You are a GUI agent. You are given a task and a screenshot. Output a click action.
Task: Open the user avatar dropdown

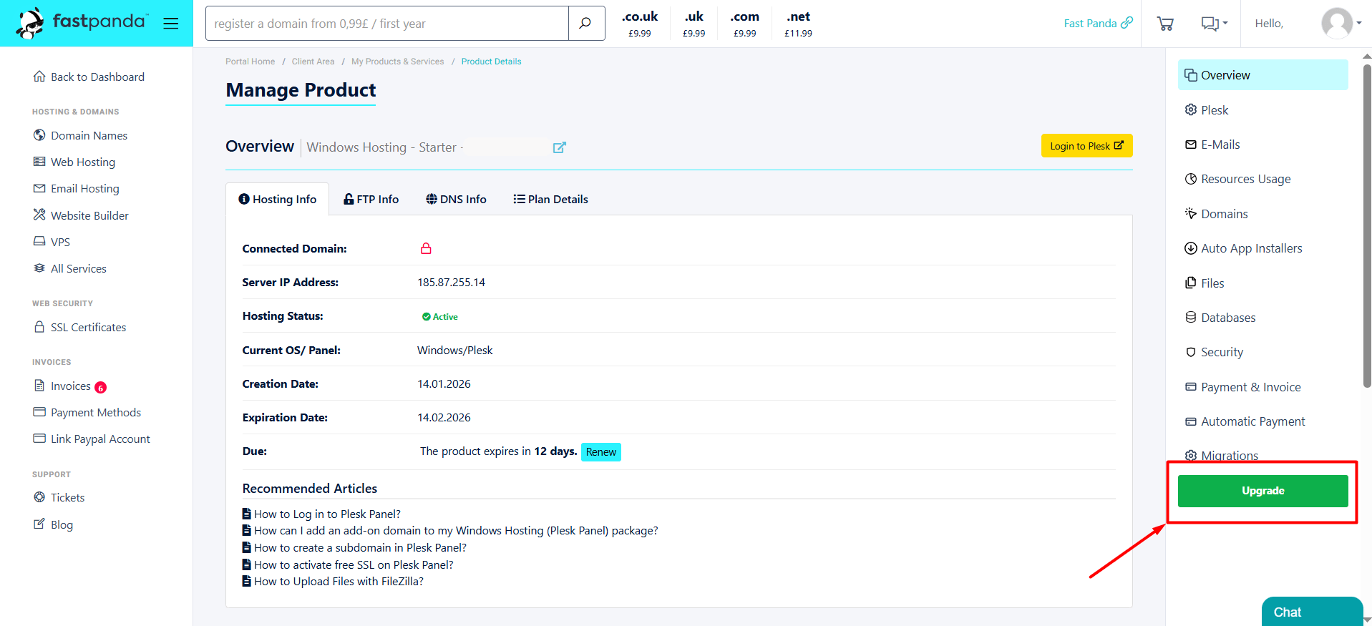1341,24
